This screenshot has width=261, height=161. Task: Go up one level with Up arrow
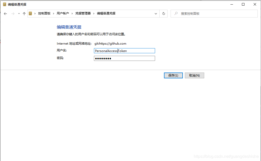pos(24,14)
